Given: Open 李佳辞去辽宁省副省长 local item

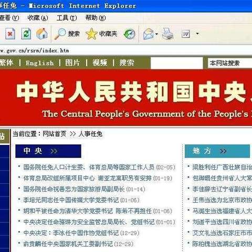Looking at the screenshot, I should 222,189.
